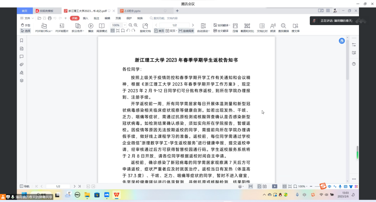
Task: Open the 压缩 compress tool
Action: click(x=235, y=26)
